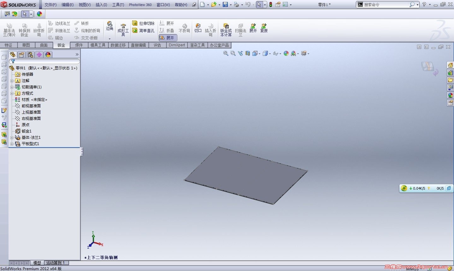
Task: Open the PhotoView 360 menu
Action: pos(140,5)
